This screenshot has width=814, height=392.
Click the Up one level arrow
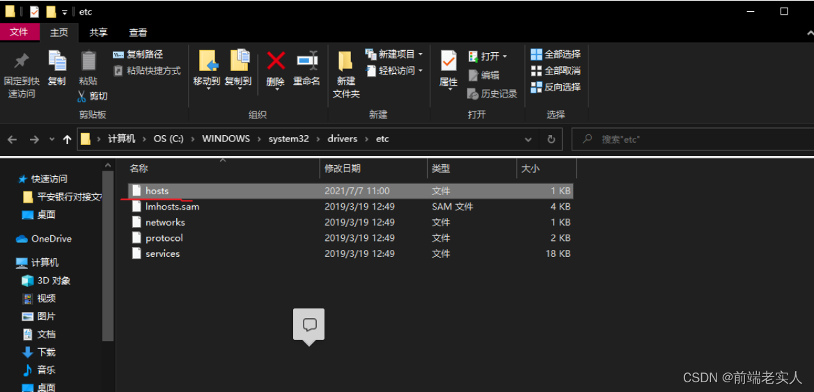67,139
